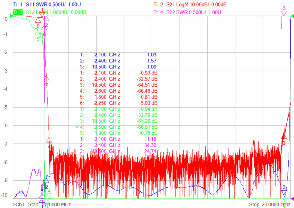Click the -5 y-axis scale label
This screenshot has height=208, width=294.
(5, 107)
